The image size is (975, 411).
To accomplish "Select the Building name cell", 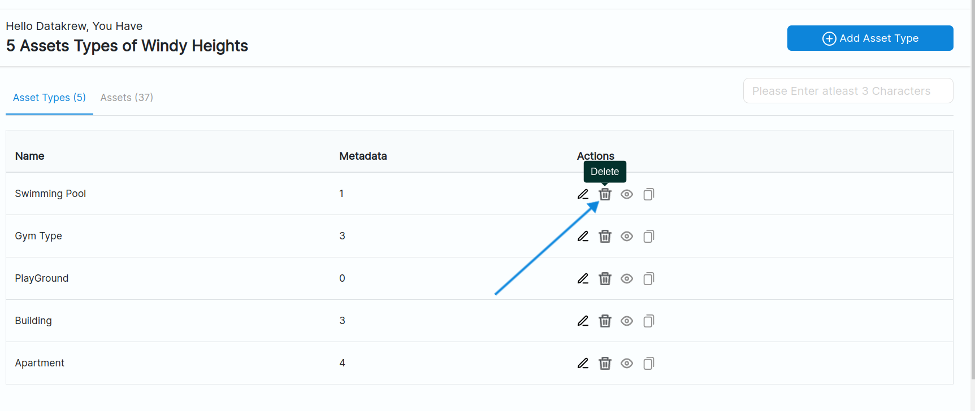I will click(x=33, y=321).
